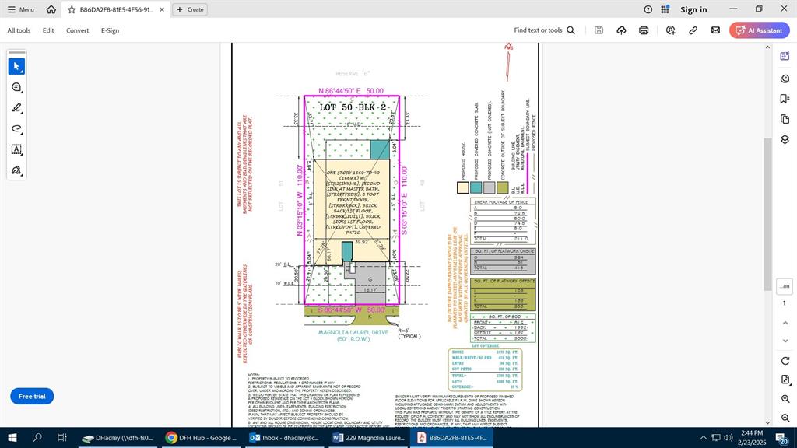This screenshot has height=448, width=797.
Task: Click scrollbar down arrow
Action: pos(767,422)
